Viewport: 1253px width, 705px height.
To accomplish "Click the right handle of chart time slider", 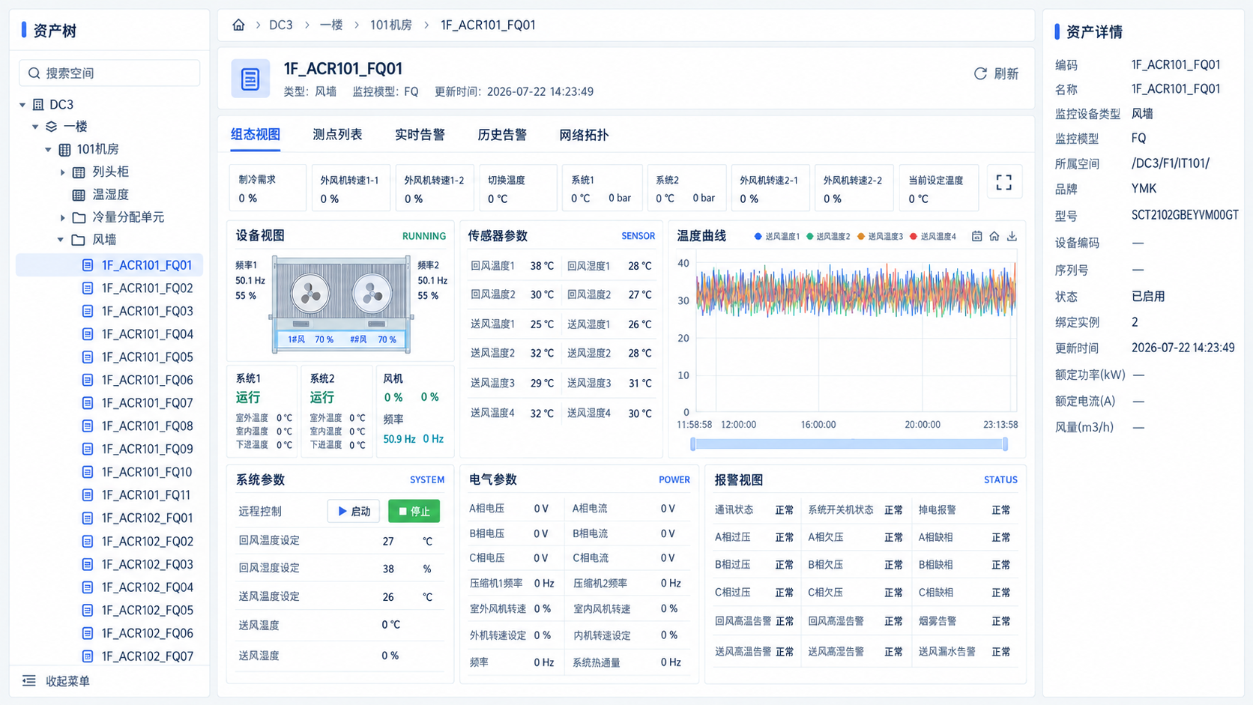I will click(1005, 444).
